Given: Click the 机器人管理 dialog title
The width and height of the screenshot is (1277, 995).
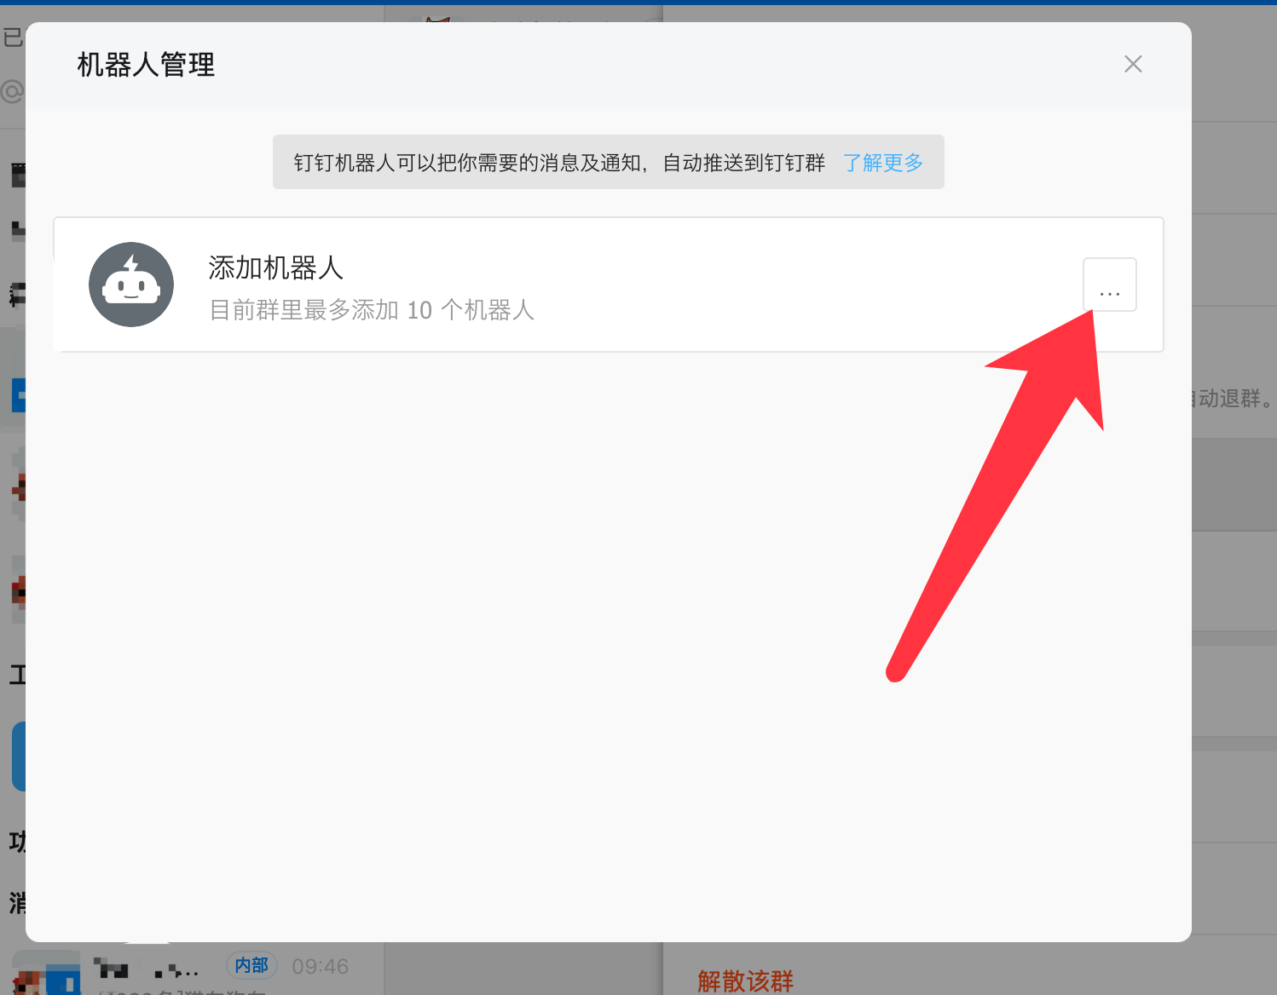Looking at the screenshot, I should pos(146,65).
